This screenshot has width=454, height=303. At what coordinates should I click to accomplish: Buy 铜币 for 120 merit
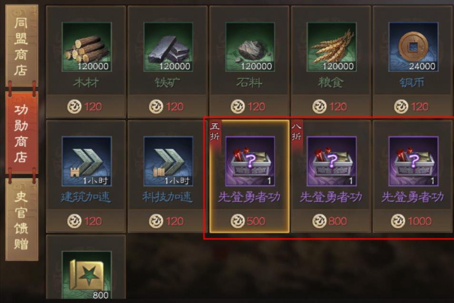click(412, 107)
